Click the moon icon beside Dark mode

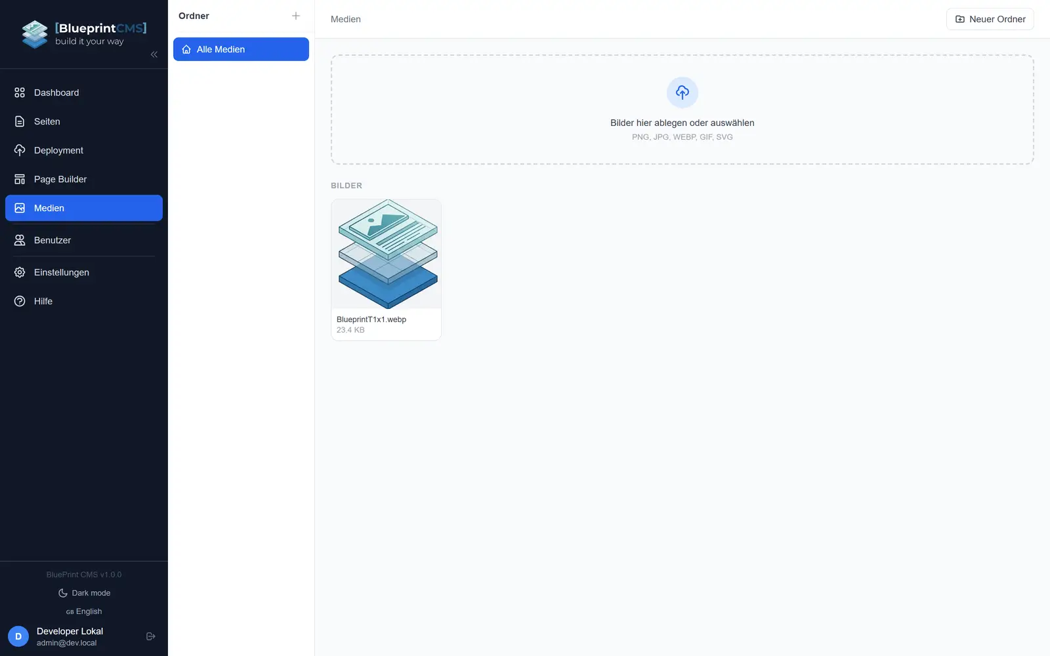[x=63, y=593]
